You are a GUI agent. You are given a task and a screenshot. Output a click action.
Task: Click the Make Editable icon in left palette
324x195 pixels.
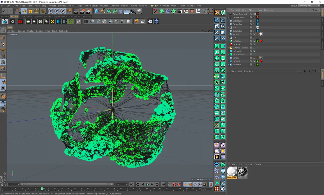click(3, 30)
